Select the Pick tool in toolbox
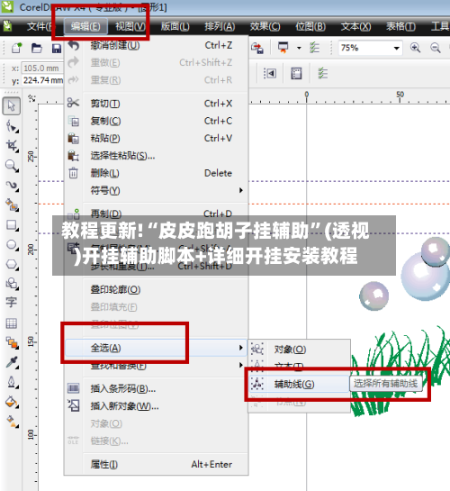450x491 pixels. tap(12, 105)
